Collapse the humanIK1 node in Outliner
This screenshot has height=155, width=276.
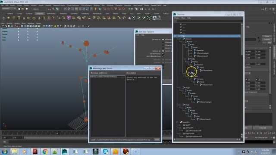pos(177,122)
